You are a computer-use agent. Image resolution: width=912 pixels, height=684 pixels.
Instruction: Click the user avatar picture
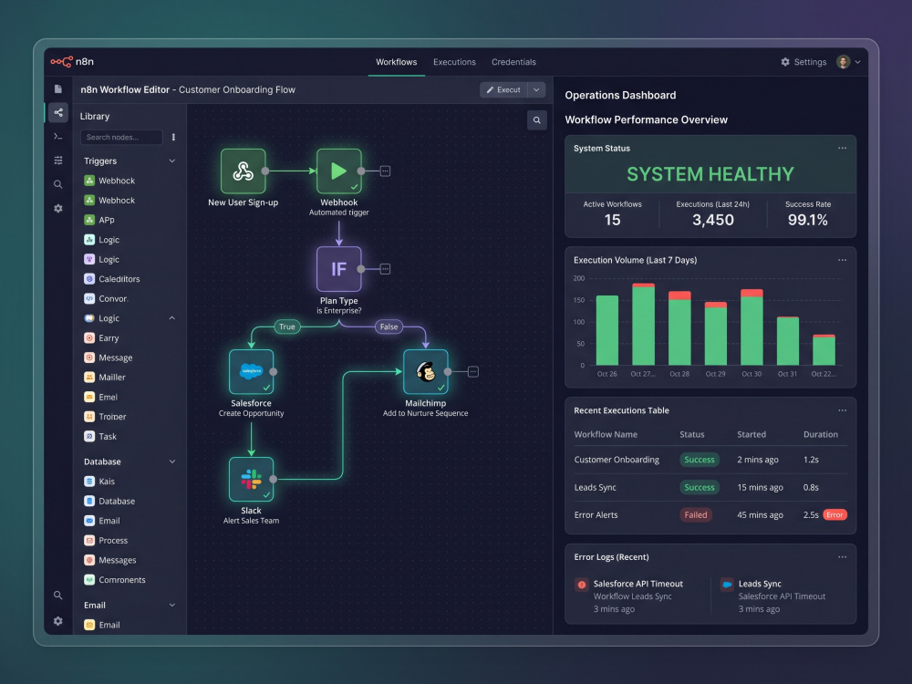coord(843,62)
